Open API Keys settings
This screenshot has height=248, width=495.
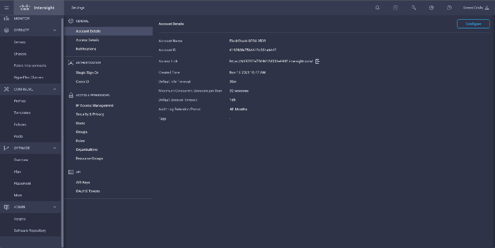[x=83, y=182]
